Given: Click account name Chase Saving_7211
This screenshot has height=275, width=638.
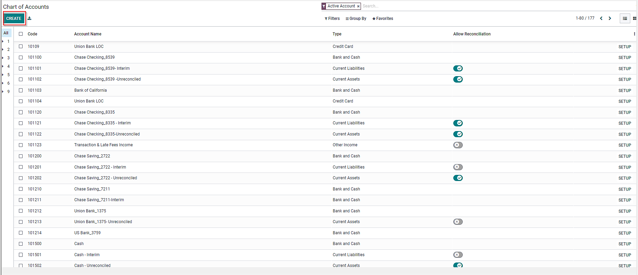Looking at the screenshot, I should coord(92,189).
